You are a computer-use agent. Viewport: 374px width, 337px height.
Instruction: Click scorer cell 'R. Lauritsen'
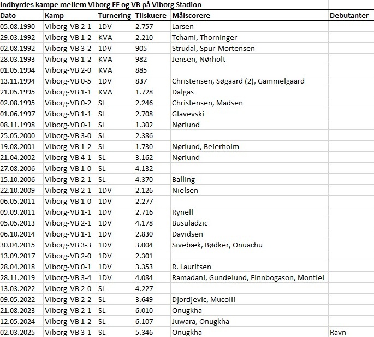[192, 267]
